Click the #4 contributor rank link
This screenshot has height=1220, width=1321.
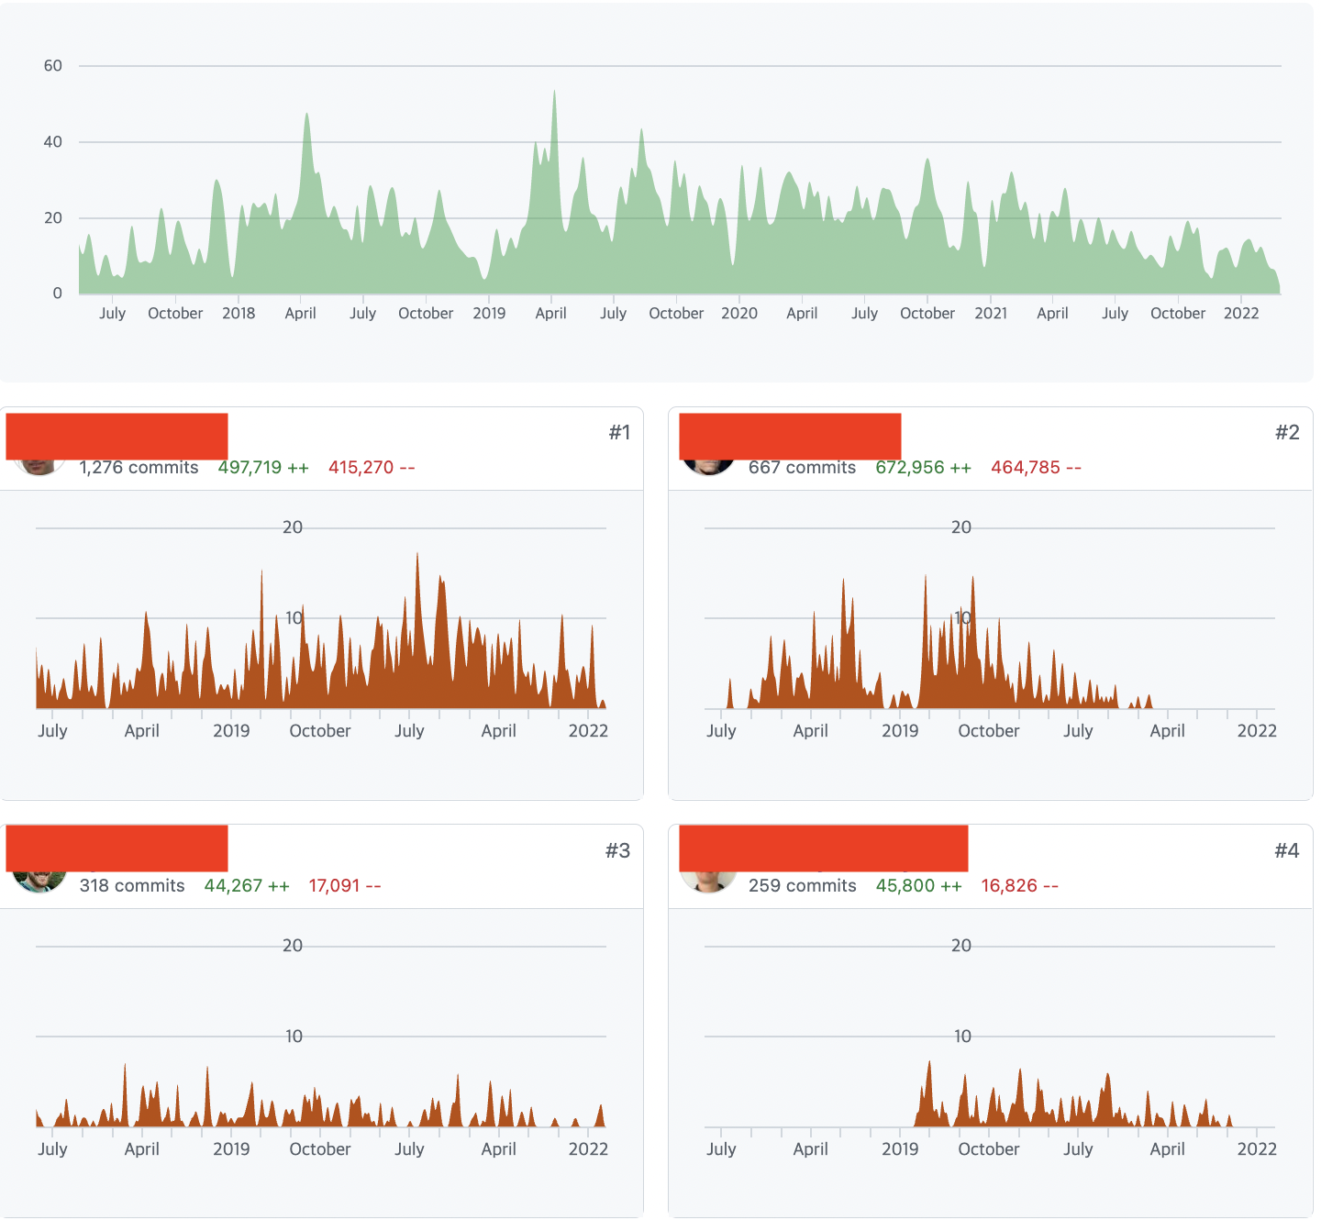(x=1287, y=850)
